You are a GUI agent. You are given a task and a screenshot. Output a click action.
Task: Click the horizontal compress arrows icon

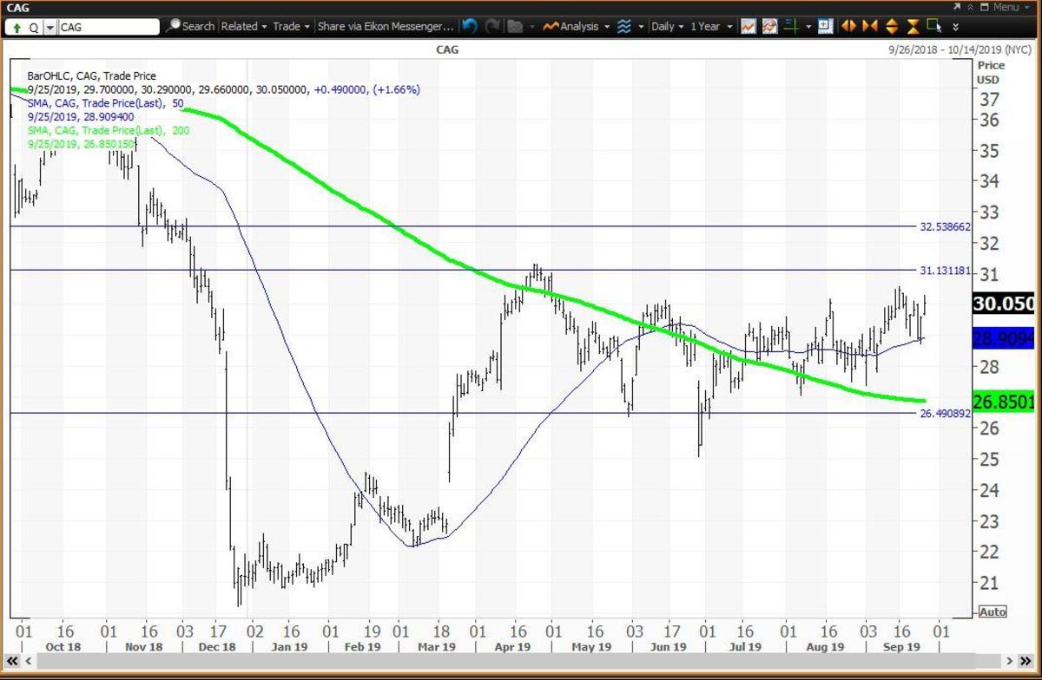point(869,26)
